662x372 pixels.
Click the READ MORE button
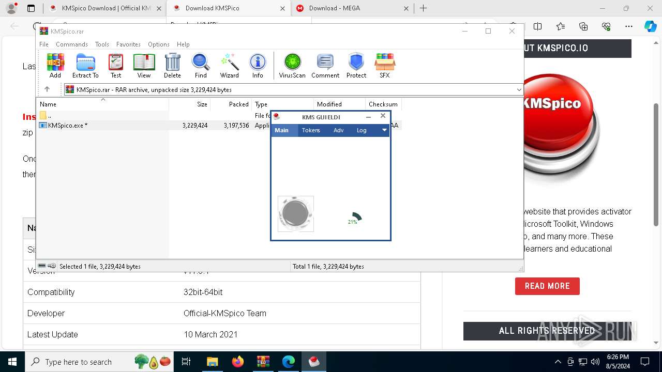click(547, 286)
